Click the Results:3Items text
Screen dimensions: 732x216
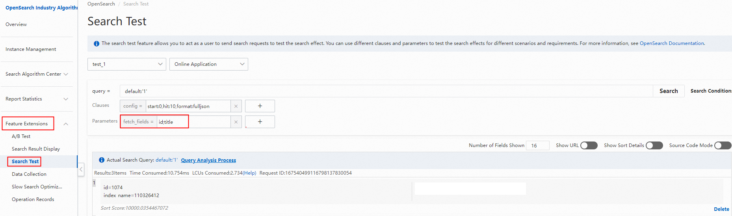[x=110, y=173]
